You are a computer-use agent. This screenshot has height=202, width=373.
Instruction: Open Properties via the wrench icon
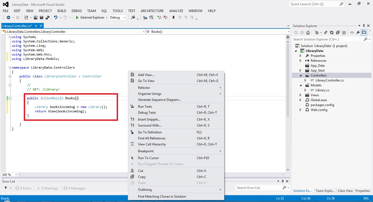pos(358,33)
